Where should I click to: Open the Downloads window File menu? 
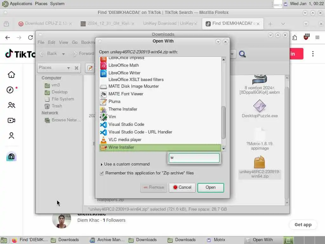tap(41, 42)
